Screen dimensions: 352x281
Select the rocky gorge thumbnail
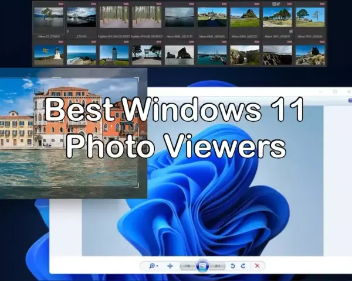tap(245, 55)
